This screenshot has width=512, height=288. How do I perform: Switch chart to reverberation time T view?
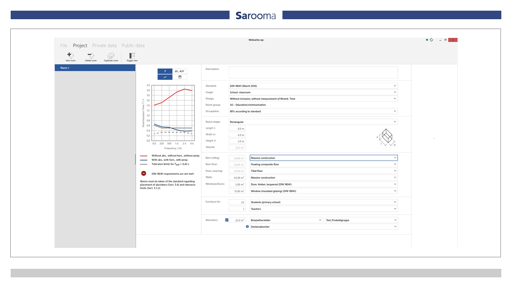click(165, 71)
